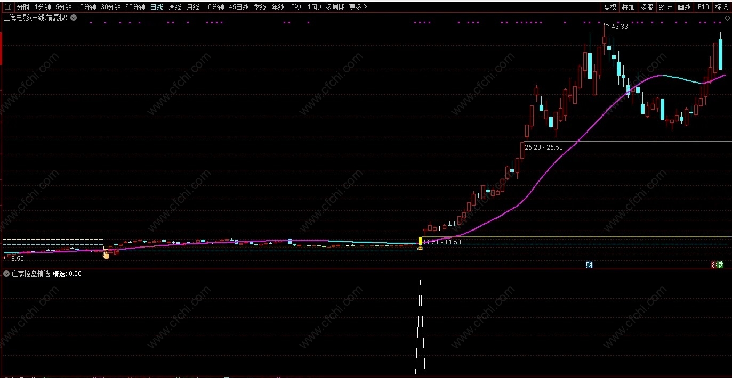
Task: Click the green 跌 marker icon
Action: click(720, 265)
